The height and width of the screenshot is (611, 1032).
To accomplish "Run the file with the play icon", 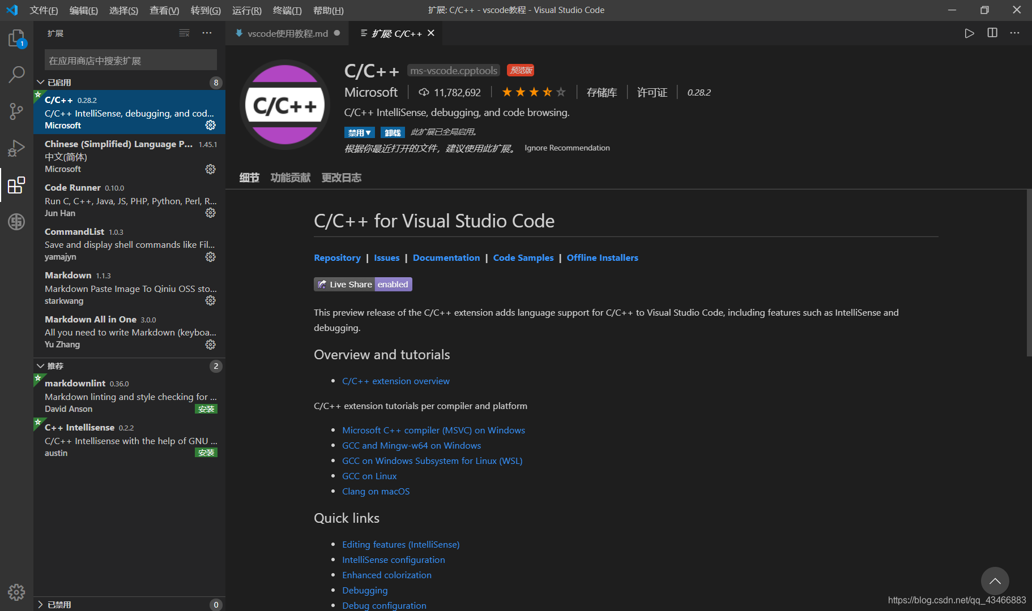I will (969, 33).
